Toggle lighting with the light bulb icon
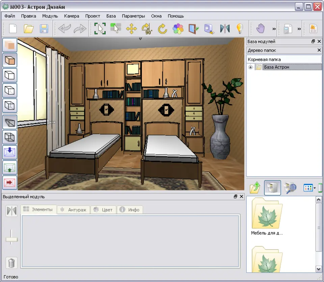The width and height of the screenshot is (324, 282). 240,28
